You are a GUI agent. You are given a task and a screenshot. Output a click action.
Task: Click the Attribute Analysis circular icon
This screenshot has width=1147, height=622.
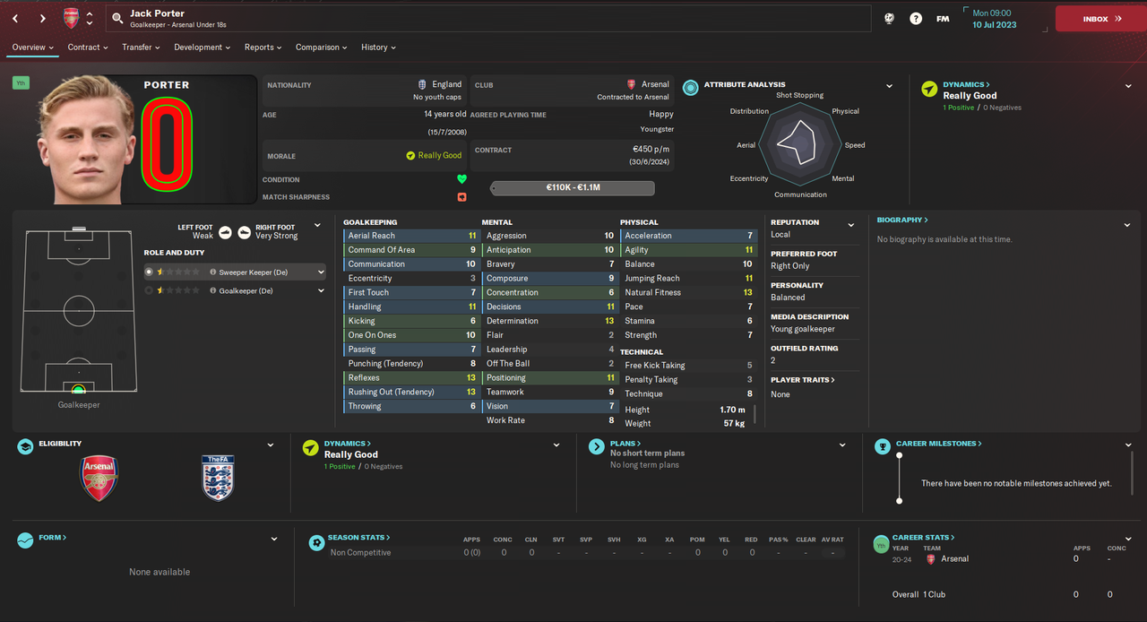(691, 87)
